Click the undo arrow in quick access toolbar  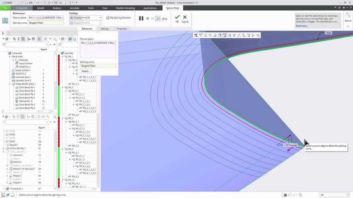tap(31, 3)
